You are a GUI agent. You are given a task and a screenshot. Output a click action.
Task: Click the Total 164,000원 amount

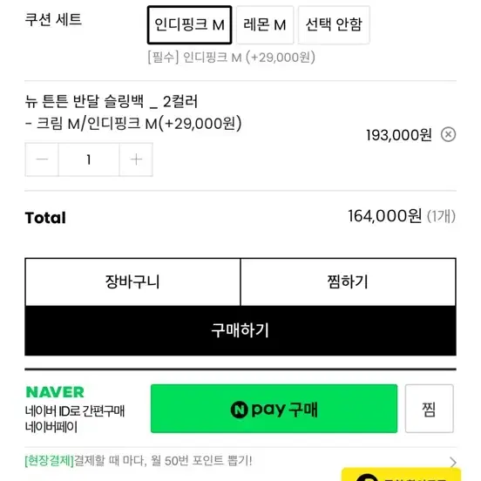(384, 216)
